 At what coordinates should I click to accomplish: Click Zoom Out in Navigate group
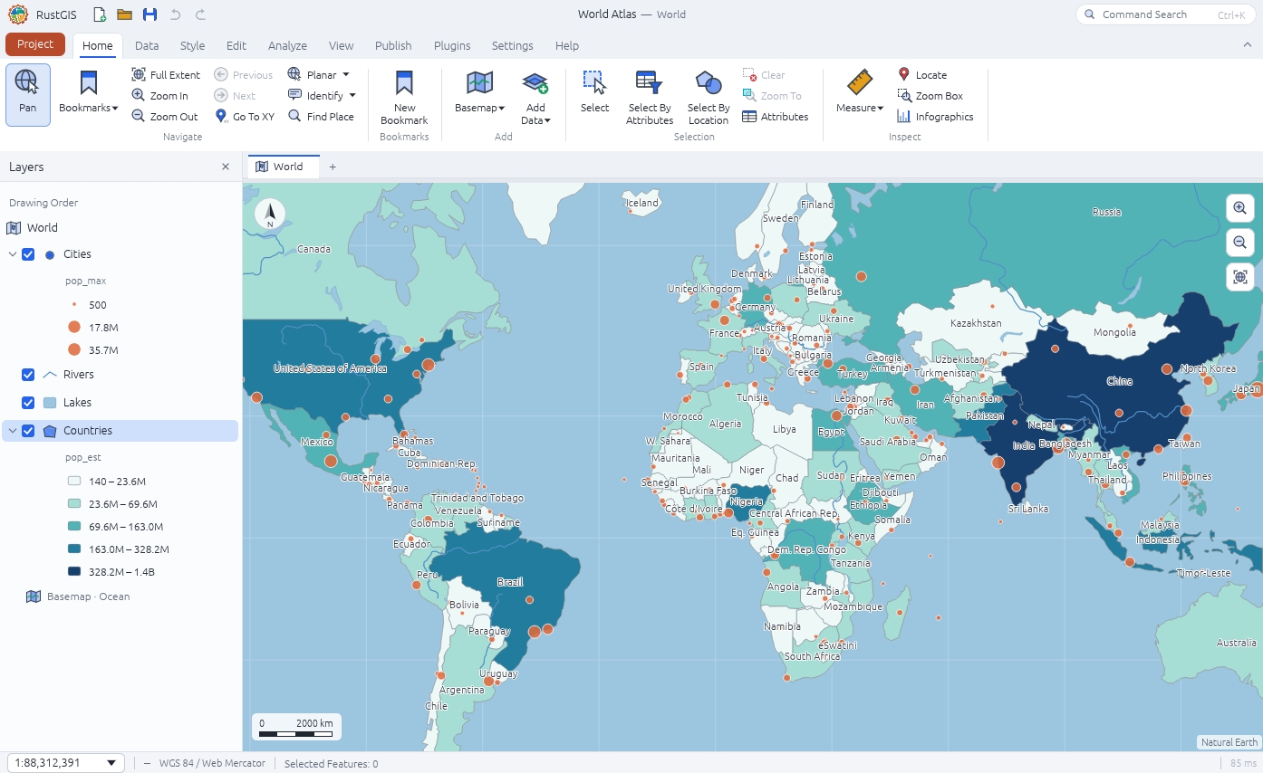click(x=165, y=117)
